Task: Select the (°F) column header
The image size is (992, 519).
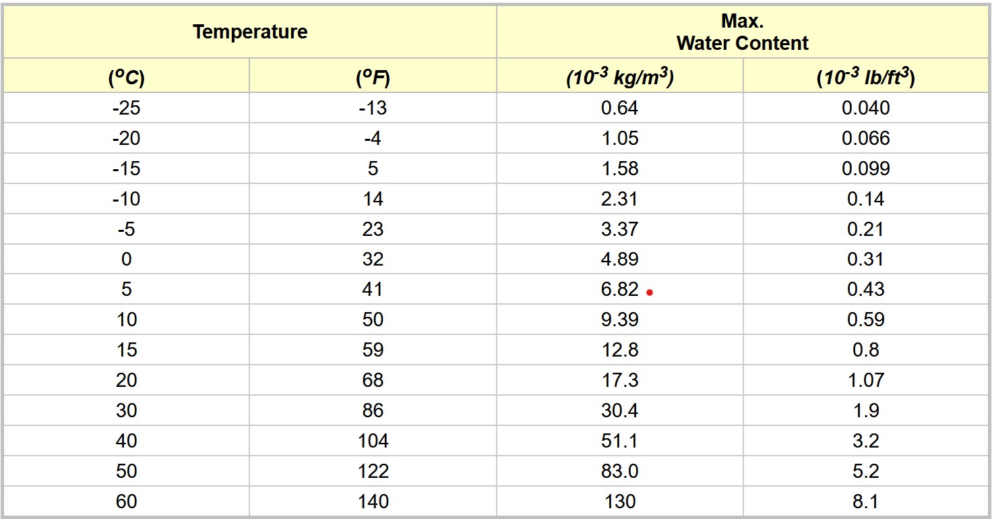Action: (373, 78)
